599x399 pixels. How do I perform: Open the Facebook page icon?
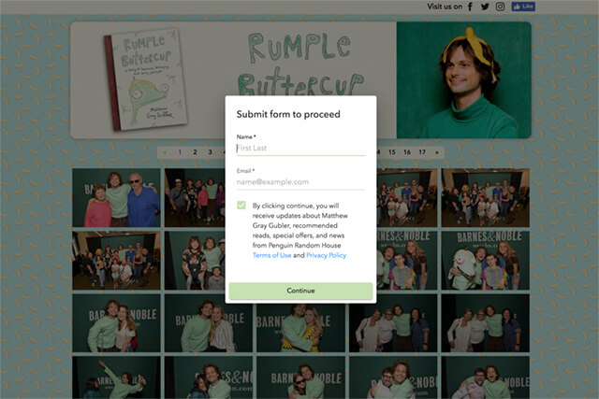click(x=470, y=7)
